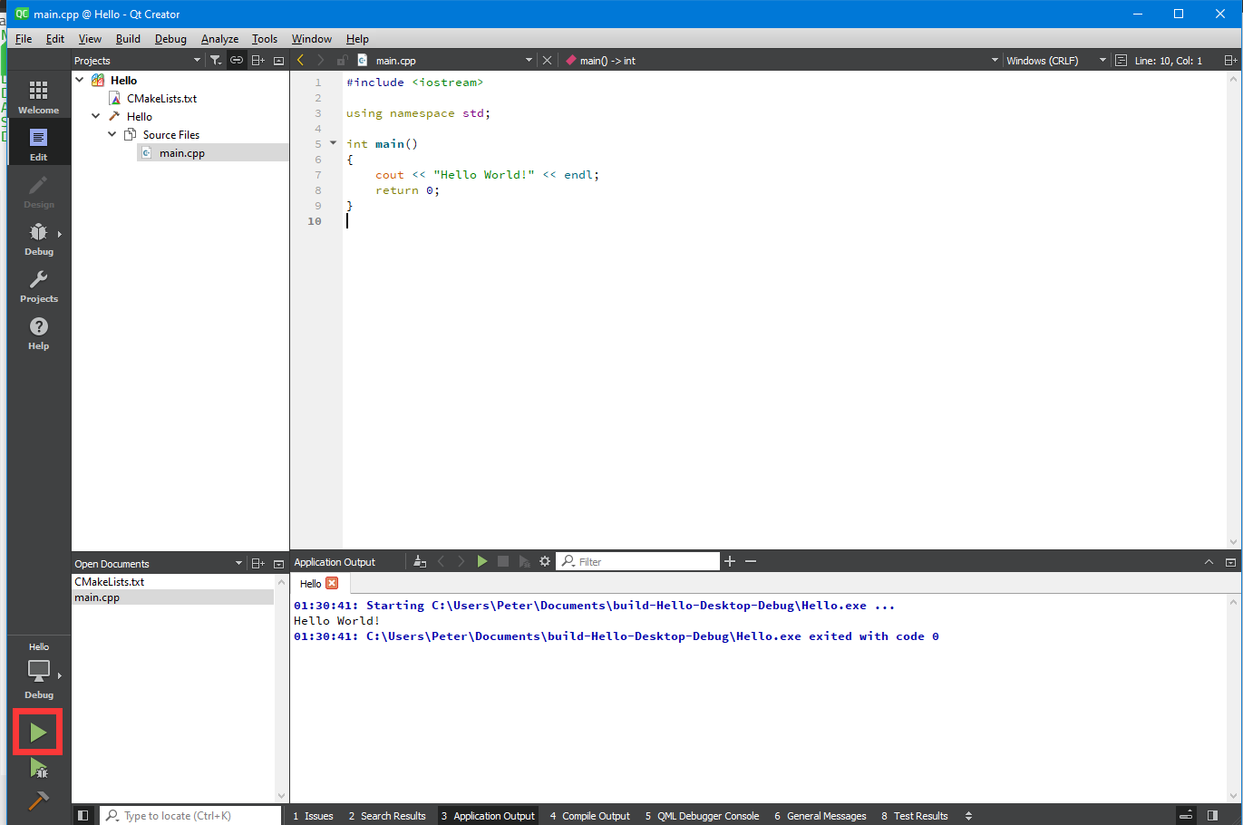This screenshot has height=825, width=1243.
Task: Switch to Welcome mode
Action: [38, 96]
